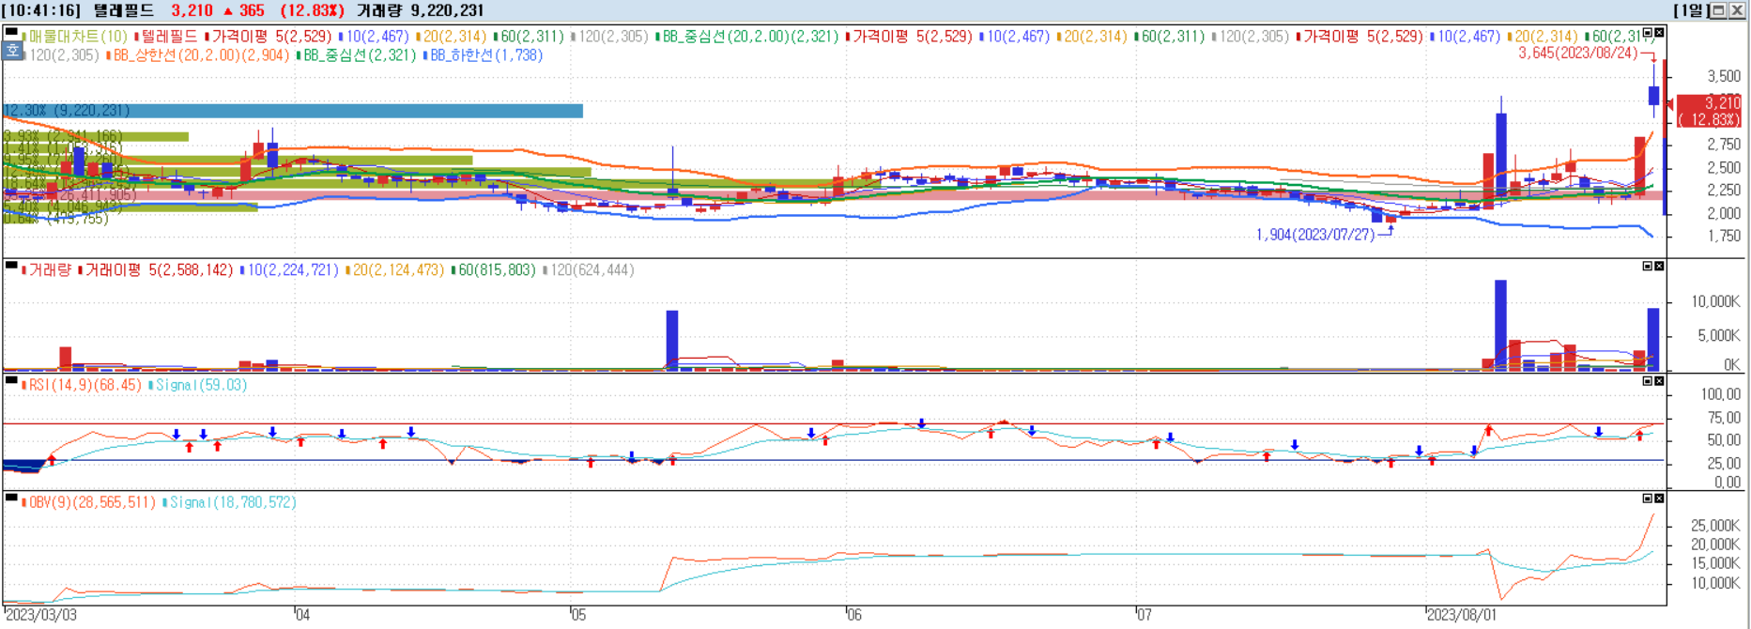Click the 2023/08/01 date axis label
This screenshot has height=629, width=1751.
click(1463, 616)
